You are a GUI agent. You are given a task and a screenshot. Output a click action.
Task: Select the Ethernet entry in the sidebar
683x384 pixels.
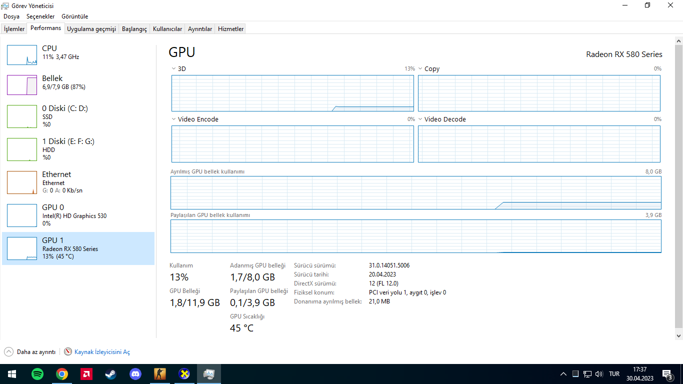point(78,182)
